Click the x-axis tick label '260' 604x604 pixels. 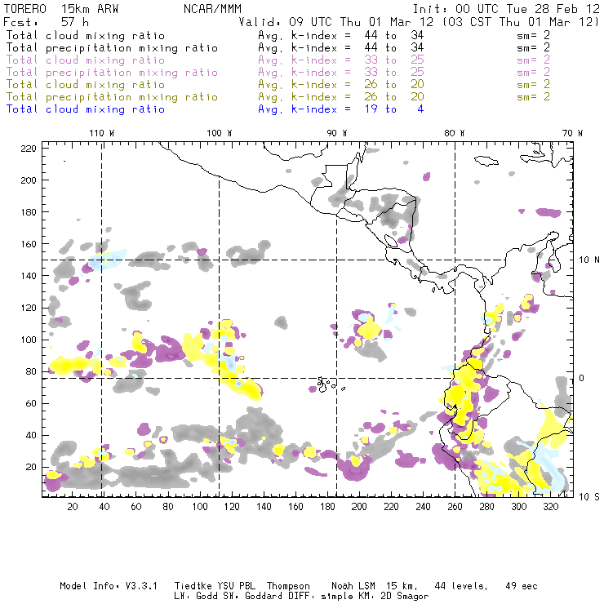pos(455,506)
